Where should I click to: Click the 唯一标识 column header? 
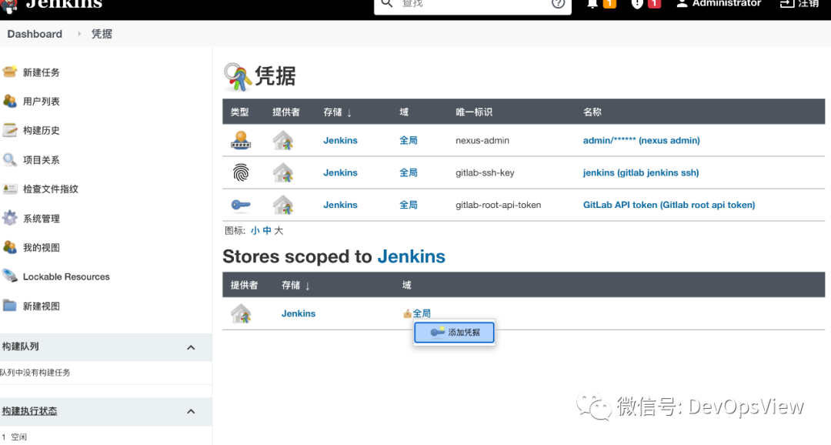click(474, 112)
